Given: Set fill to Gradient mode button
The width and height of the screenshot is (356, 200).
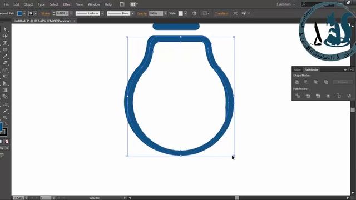Looking at the screenshot, I should pyautogui.click(x=1, y=142).
